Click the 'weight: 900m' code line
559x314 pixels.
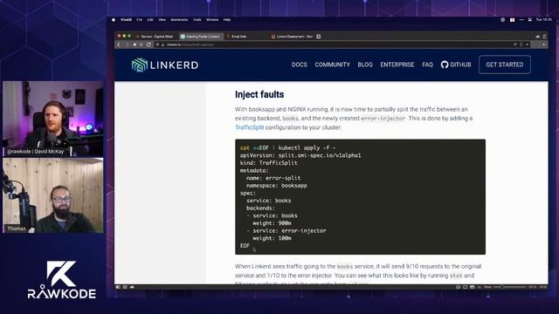[272, 223]
